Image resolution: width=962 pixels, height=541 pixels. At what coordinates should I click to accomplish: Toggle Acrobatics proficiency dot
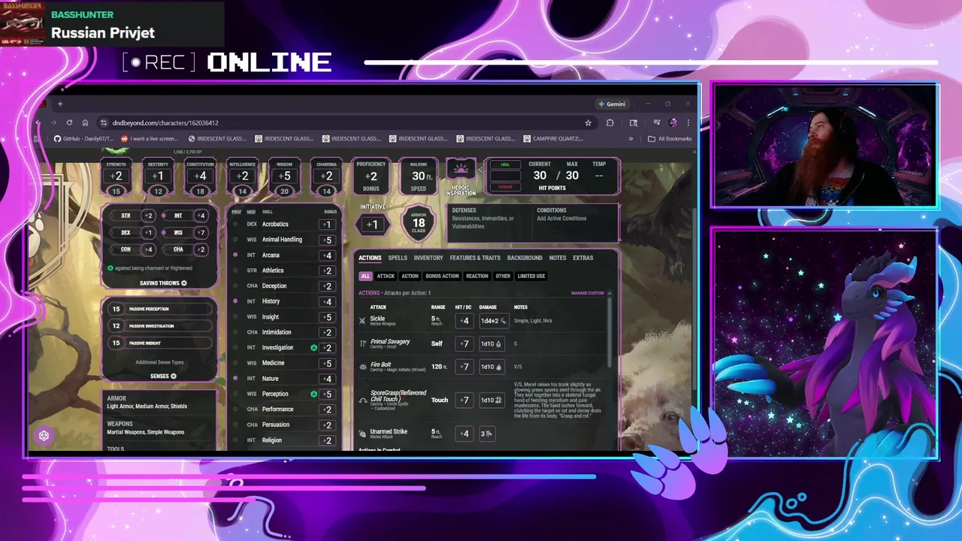pyautogui.click(x=235, y=224)
